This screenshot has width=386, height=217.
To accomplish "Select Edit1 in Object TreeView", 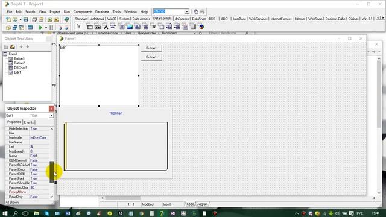I will 17,72.
